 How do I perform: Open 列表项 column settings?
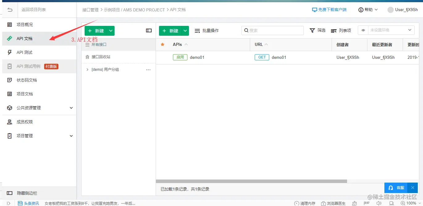(341, 30)
